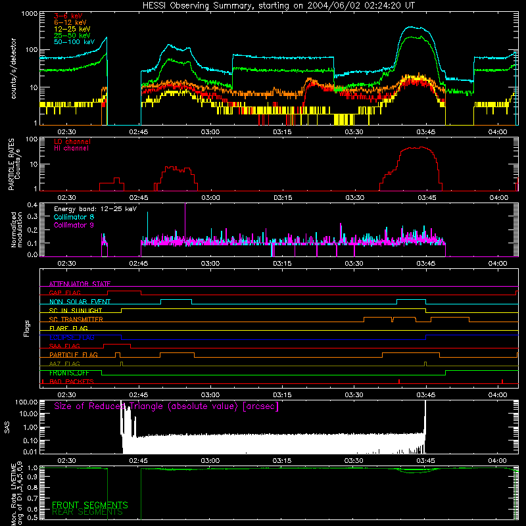Click the ECLIPSE FLAG label

pos(72,337)
